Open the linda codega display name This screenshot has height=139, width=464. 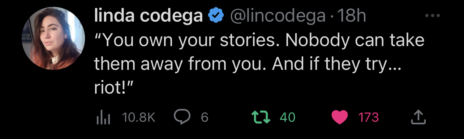148,15
